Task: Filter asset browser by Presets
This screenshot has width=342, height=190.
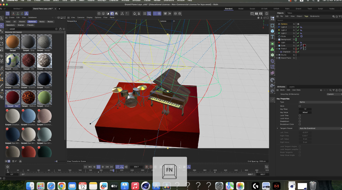Action: [x=30, y=25]
